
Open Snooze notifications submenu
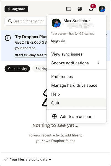[x=77, y=63]
